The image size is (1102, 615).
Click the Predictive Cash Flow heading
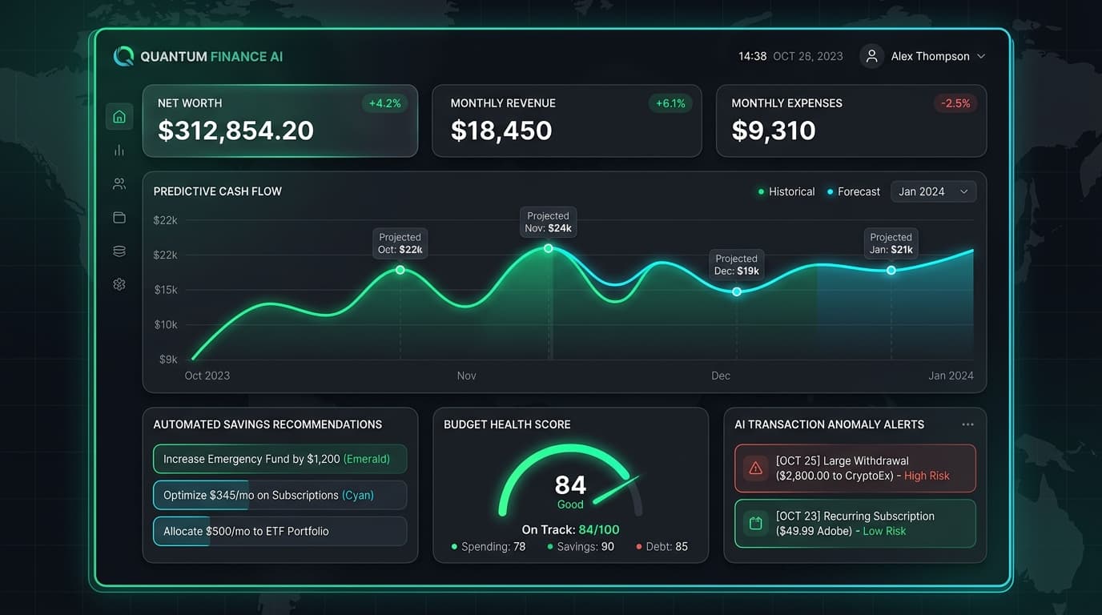coord(218,191)
